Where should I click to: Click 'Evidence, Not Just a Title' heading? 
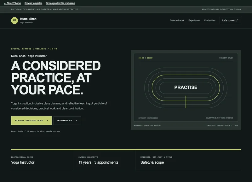coord(156,157)
